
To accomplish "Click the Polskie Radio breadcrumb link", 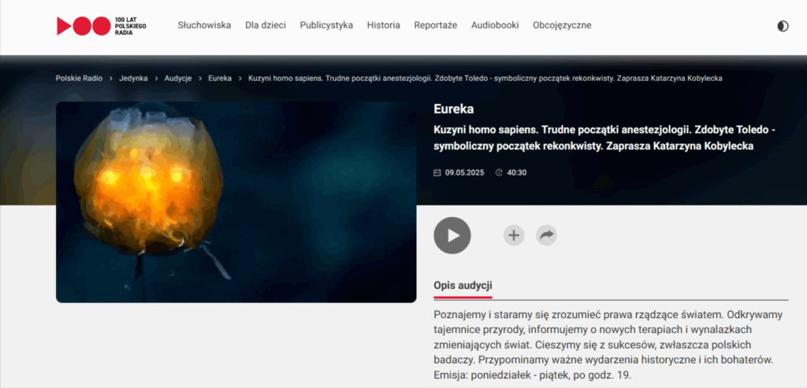I will pyautogui.click(x=79, y=78).
